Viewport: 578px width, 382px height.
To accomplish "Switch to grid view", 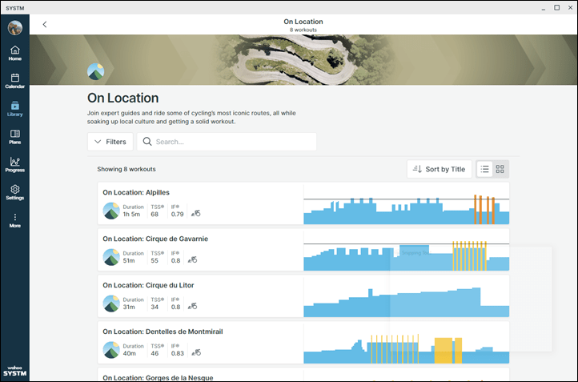I will (500, 169).
